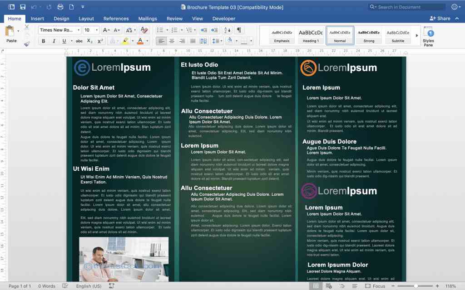Toggle Bold formatting
465x290 pixels.
pos(44,41)
